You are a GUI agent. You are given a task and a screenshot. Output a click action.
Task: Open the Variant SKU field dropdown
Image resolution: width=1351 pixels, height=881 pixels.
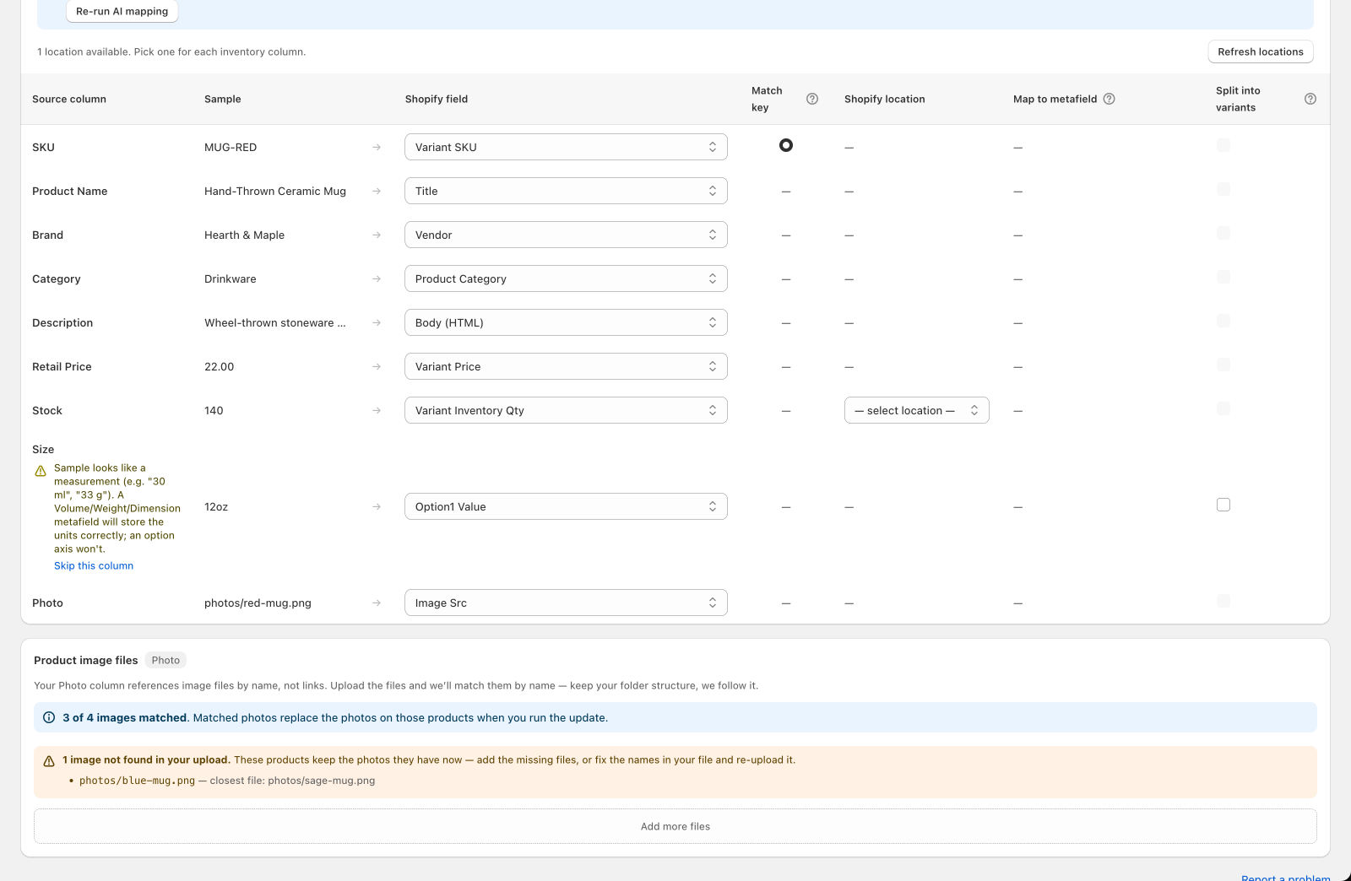click(566, 147)
